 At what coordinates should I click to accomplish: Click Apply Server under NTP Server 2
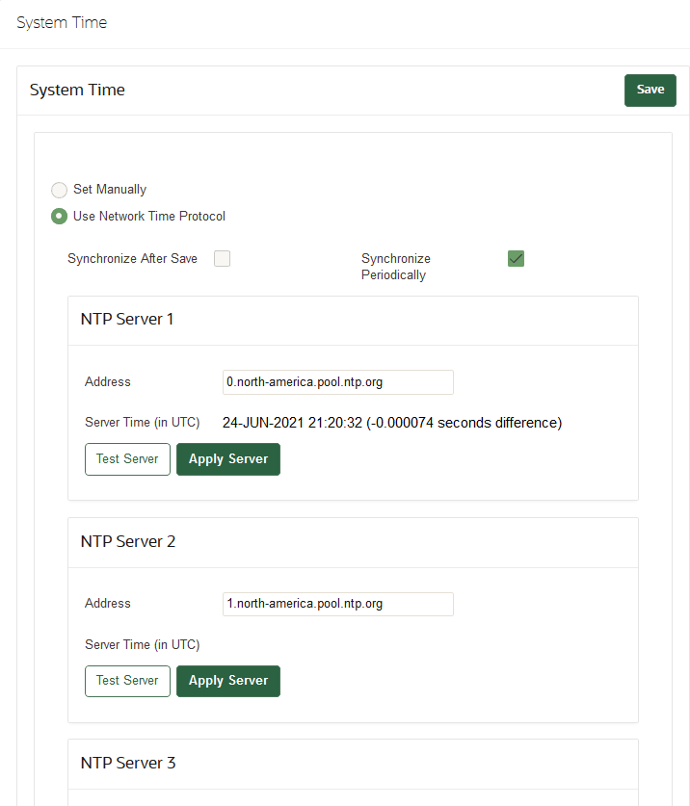(x=228, y=681)
